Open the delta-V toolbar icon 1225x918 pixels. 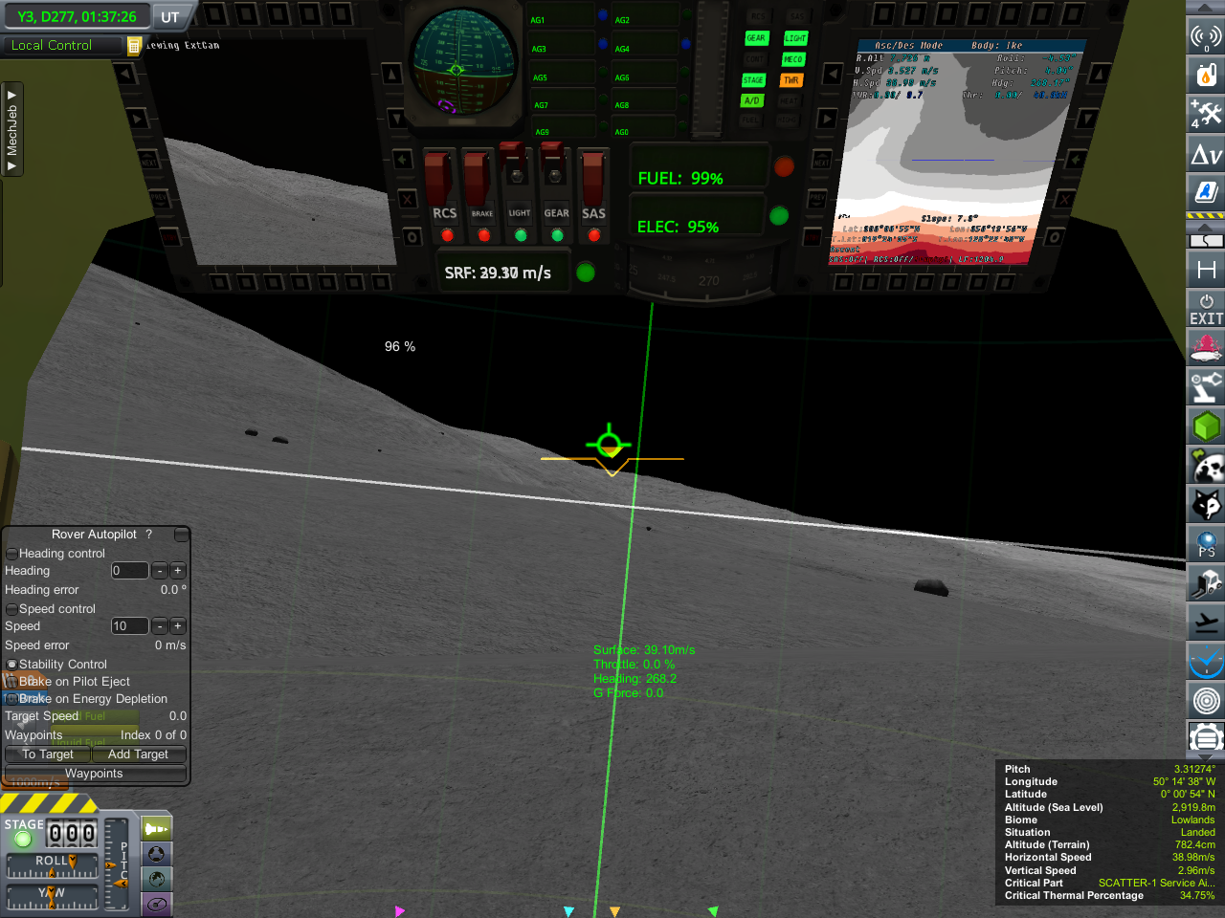(1206, 153)
